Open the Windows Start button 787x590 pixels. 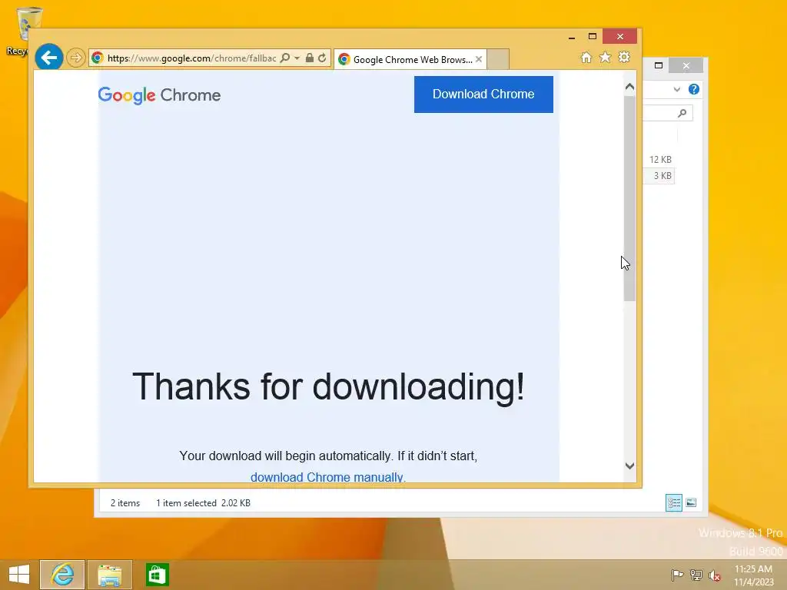(x=19, y=575)
